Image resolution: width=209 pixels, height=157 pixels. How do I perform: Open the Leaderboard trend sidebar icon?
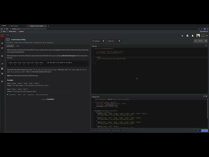coord(2,64)
